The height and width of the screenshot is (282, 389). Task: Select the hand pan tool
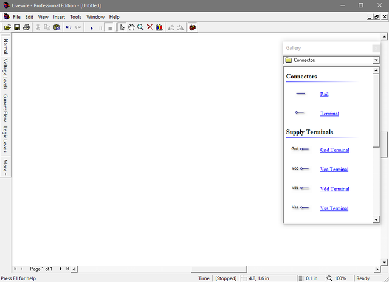[x=131, y=27]
